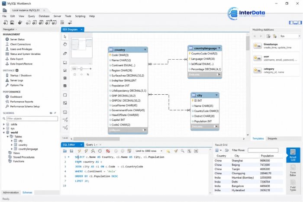
Task: Expand the city table node
Action: (12, 141)
